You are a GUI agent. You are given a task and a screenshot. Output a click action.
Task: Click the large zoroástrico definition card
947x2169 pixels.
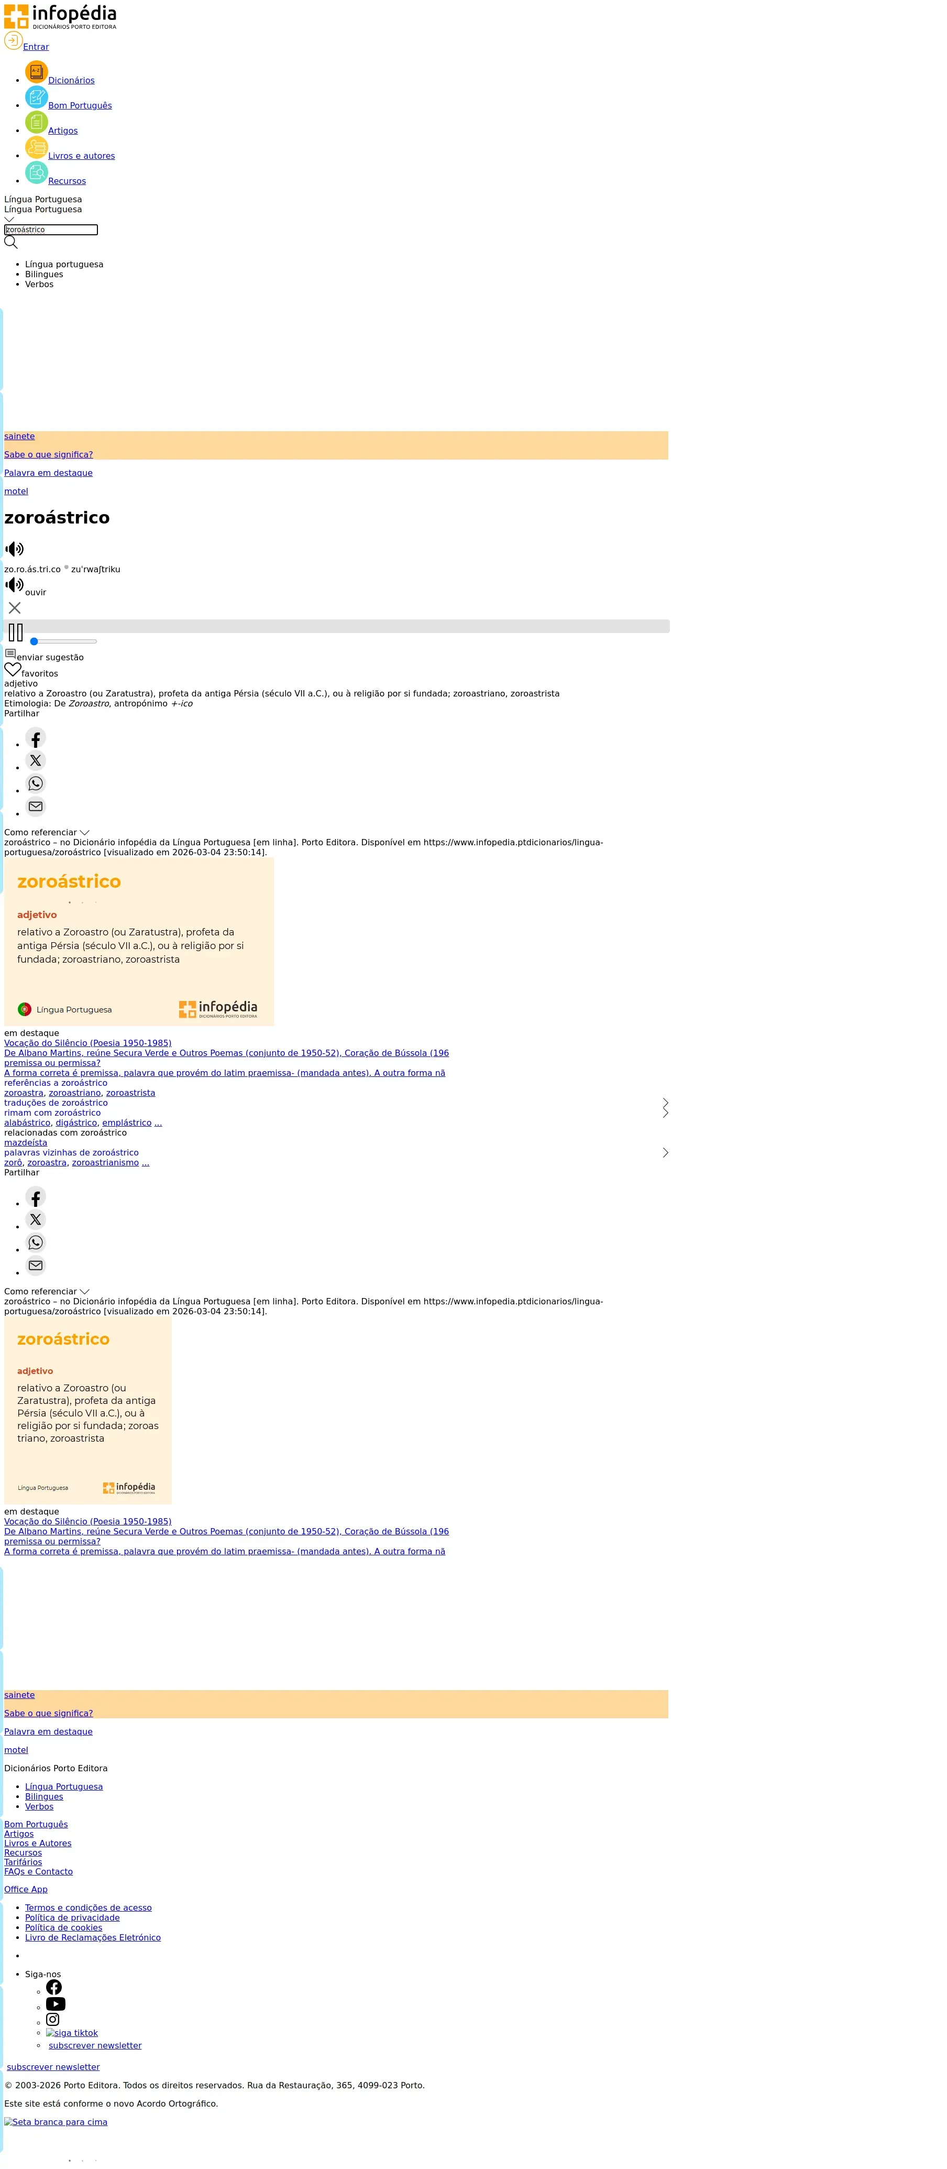(139, 941)
